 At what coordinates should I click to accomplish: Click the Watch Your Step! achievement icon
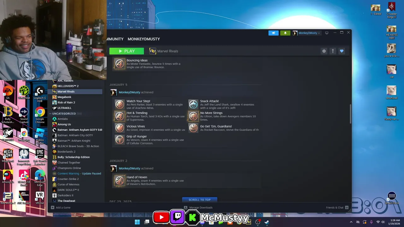(119, 104)
